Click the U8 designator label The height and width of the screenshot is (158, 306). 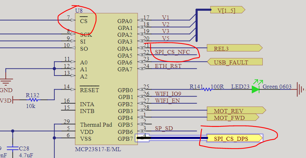tap(79, 11)
